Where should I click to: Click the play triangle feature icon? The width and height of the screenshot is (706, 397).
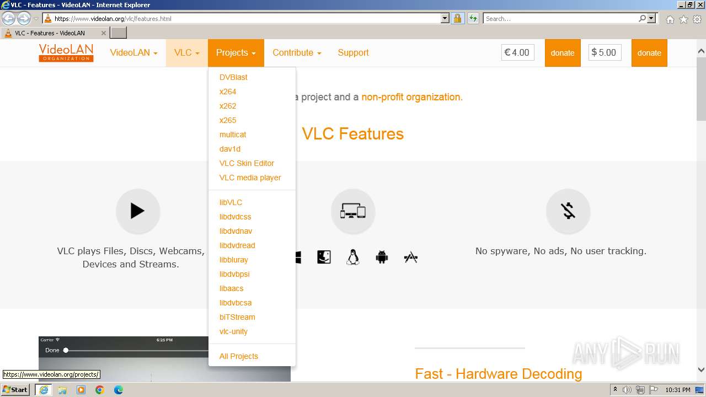138,211
